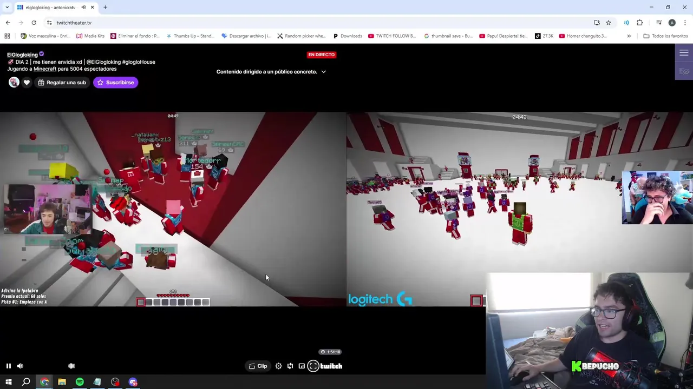The width and height of the screenshot is (693, 389).
Task: Open Discord with 9+ notifications
Action: point(133,382)
